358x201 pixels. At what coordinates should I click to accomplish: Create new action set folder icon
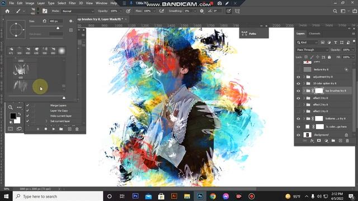coord(61,129)
